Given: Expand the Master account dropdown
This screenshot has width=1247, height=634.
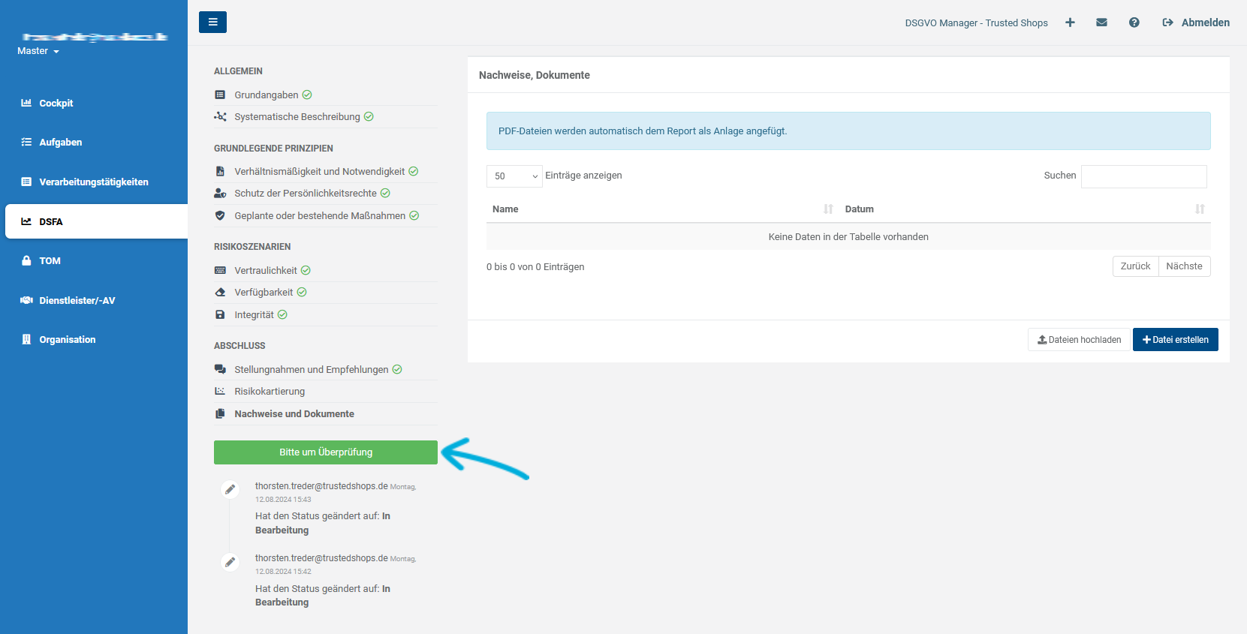Looking at the screenshot, I should click(x=38, y=51).
